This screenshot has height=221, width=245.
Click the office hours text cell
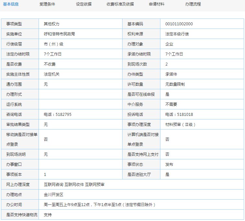click(x=100, y=205)
